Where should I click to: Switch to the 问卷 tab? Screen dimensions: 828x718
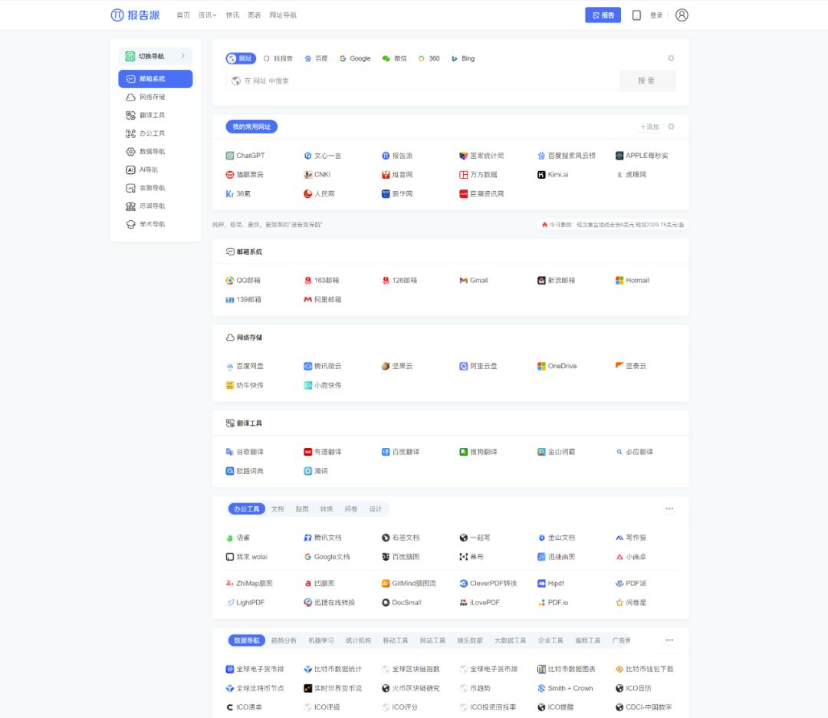(351, 509)
